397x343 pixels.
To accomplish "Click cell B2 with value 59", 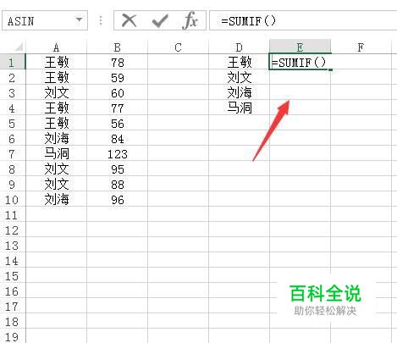I will click(x=117, y=77).
